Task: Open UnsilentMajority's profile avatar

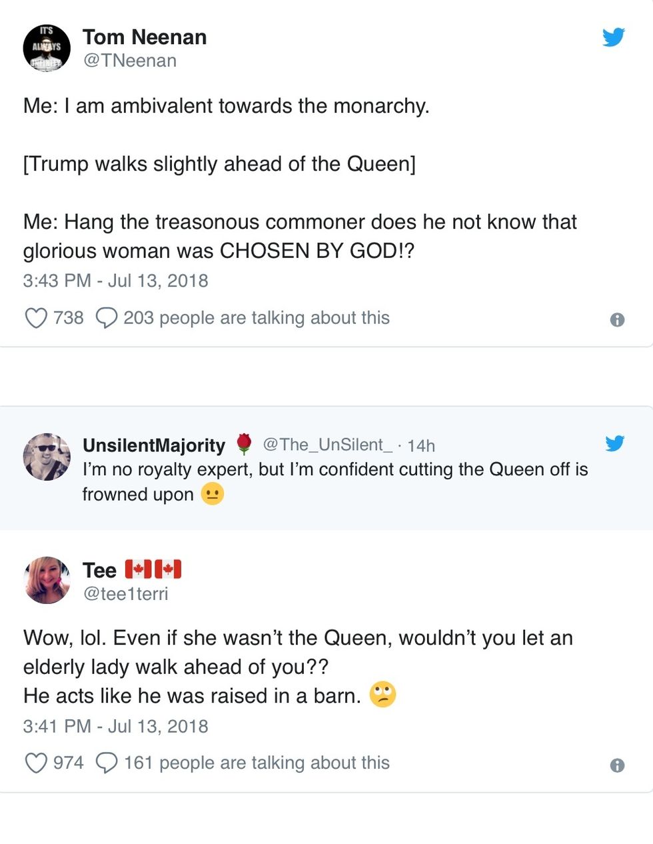Action: coord(47,457)
